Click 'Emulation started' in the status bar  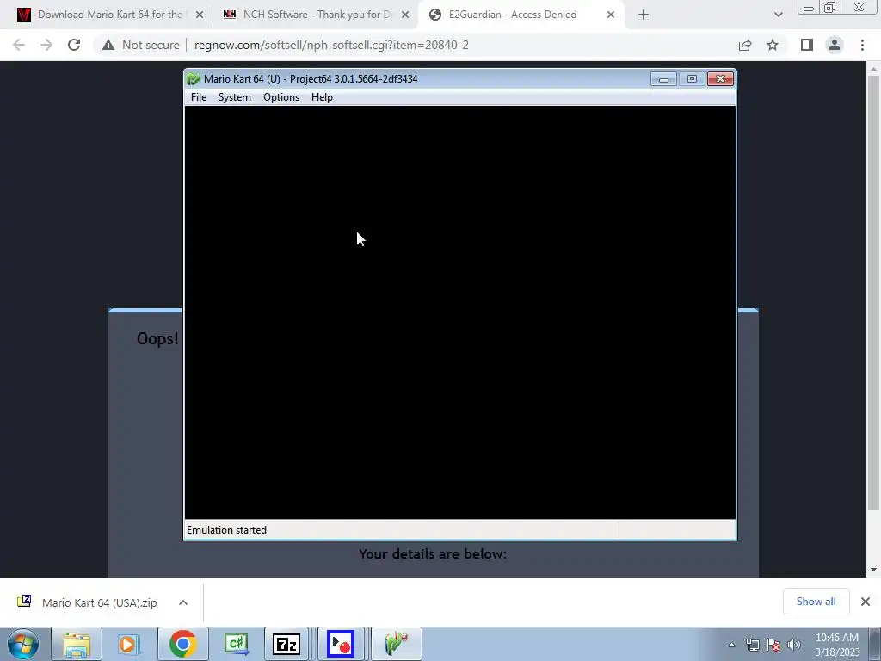coord(226,530)
